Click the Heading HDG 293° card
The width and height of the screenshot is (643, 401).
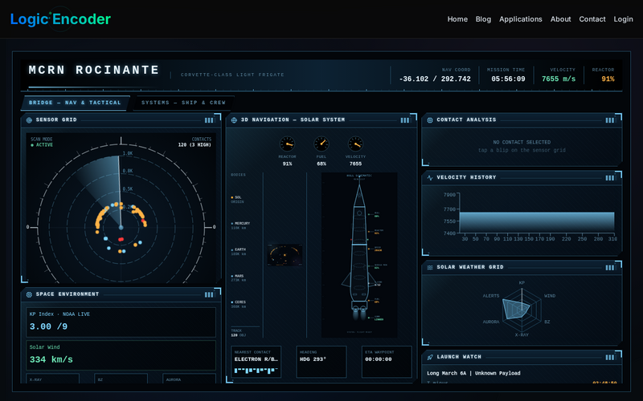(321, 362)
